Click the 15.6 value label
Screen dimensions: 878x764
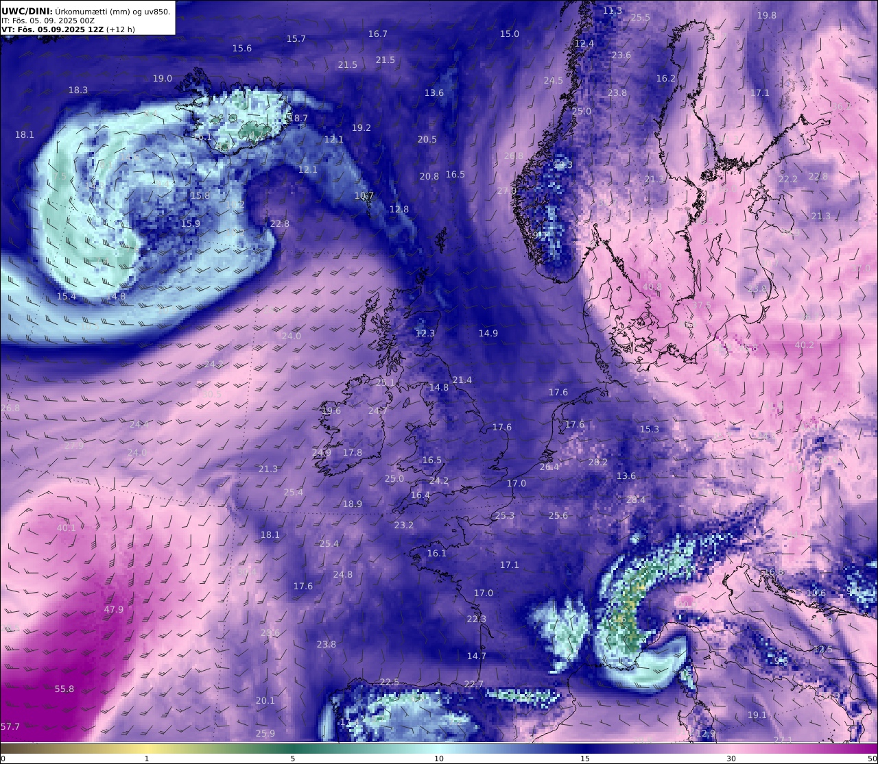pos(242,49)
